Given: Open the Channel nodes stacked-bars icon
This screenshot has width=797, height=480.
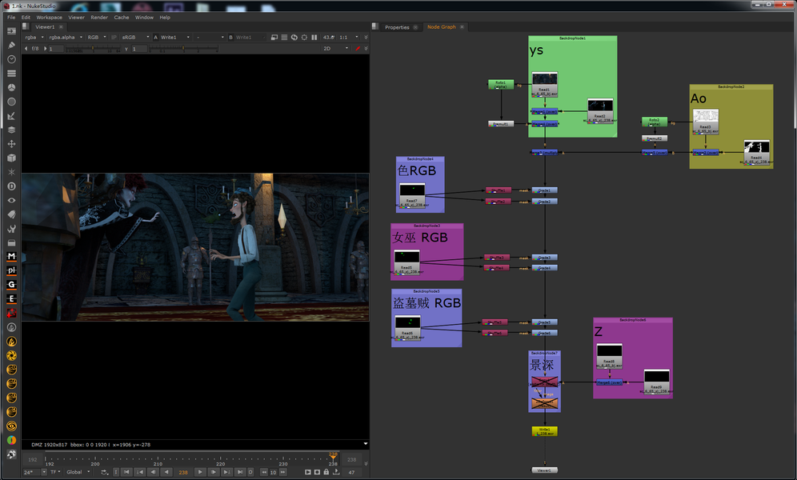Looking at the screenshot, I should [x=11, y=73].
